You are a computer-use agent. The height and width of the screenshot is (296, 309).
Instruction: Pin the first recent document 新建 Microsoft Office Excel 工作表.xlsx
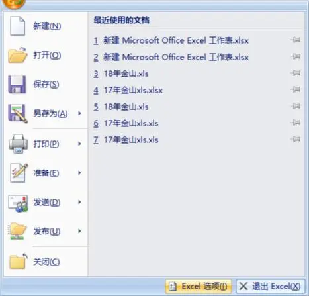pos(296,40)
